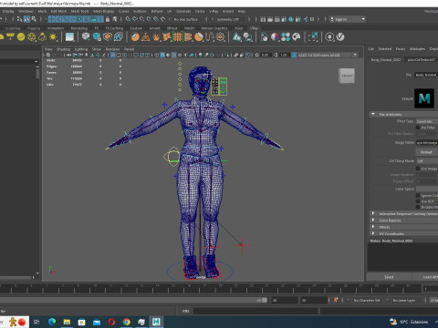Toggle the Ignore Color Space checkbox
The width and height of the screenshot is (438, 328).
418,196
